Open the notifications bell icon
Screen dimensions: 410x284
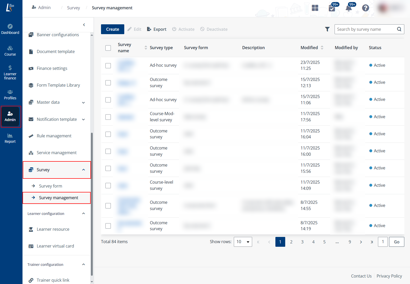pos(349,8)
